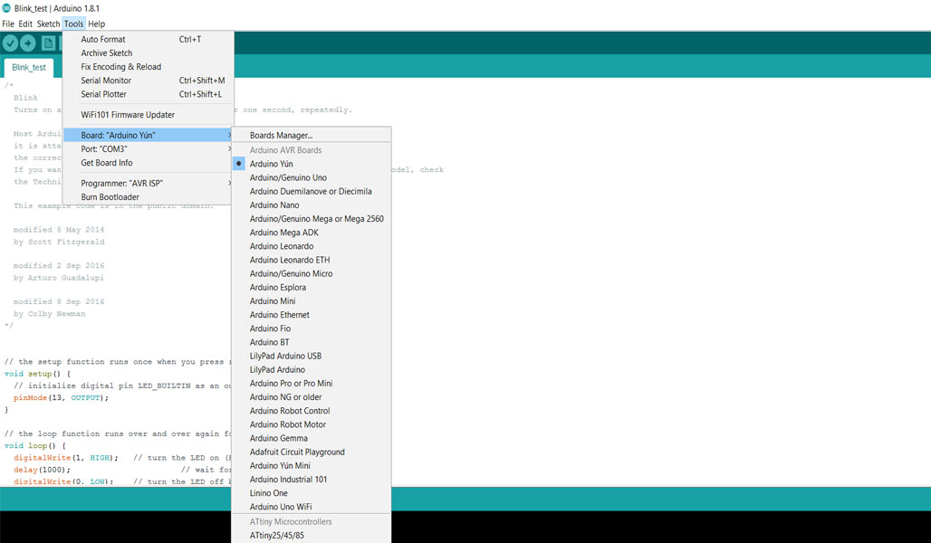The image size is (931, 543).
Task: Select Arduino Ethernet board
Action: tap(312, 315)
